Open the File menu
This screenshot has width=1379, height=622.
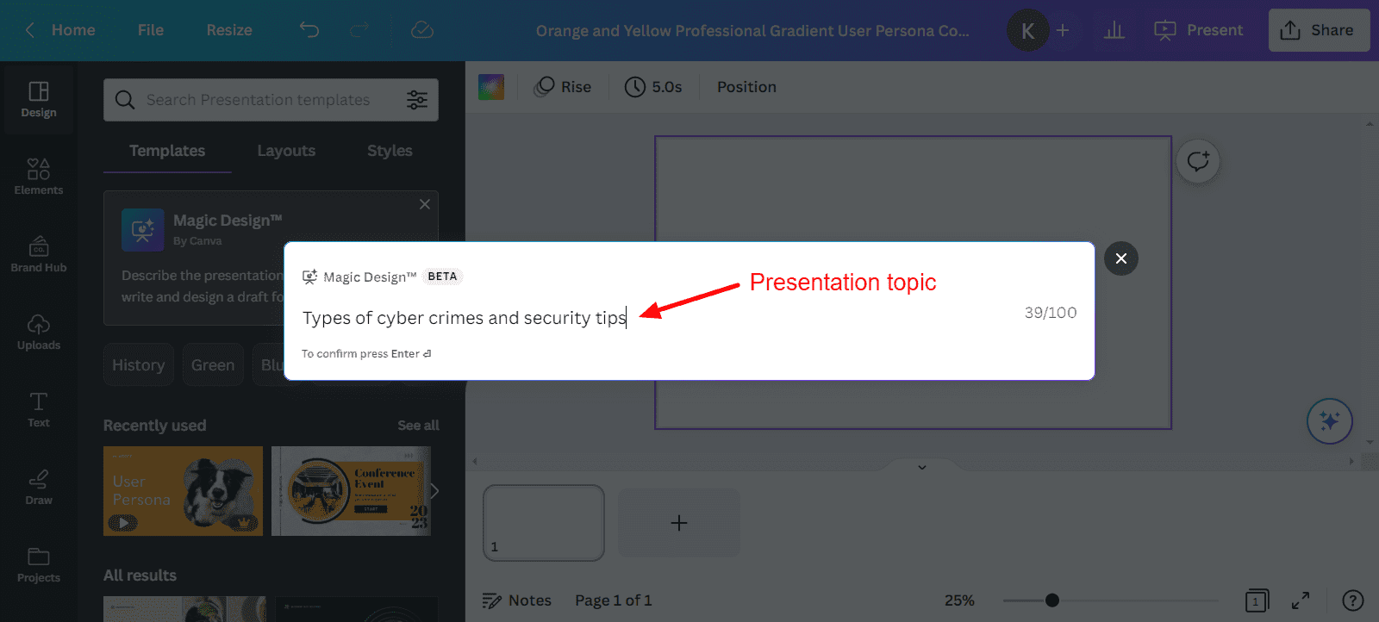tap(151, 30)
